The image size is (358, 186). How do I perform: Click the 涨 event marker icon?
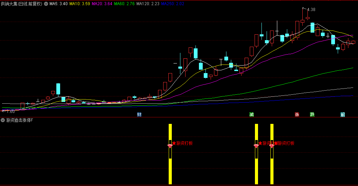pos(297,114)
